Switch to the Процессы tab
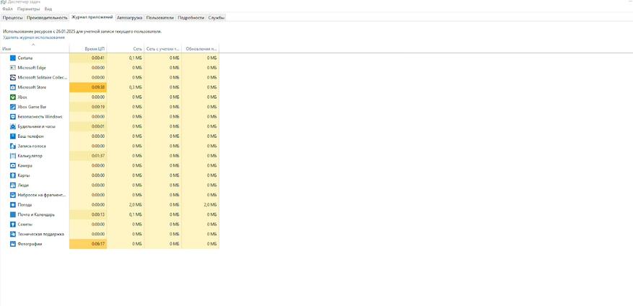 [x=12, y=18]
